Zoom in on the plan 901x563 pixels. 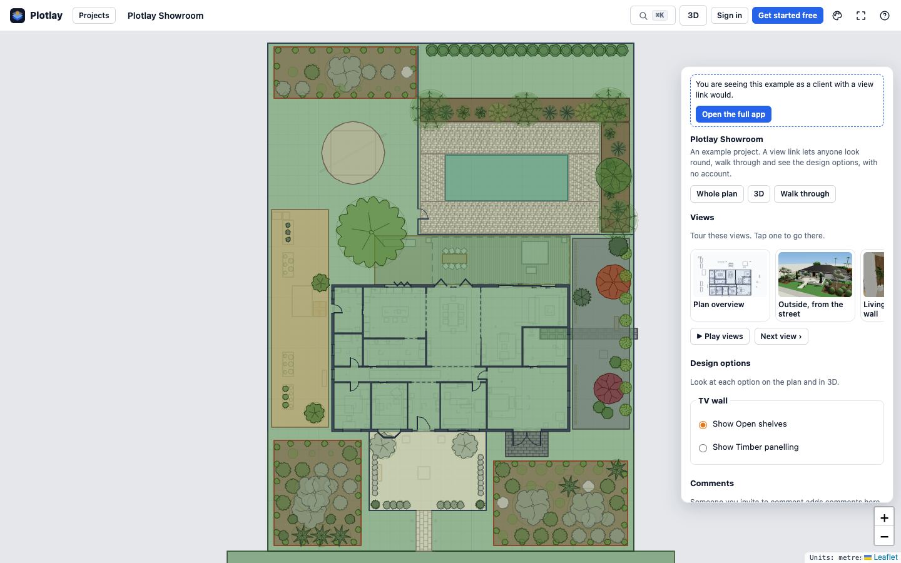click(884, 518)
